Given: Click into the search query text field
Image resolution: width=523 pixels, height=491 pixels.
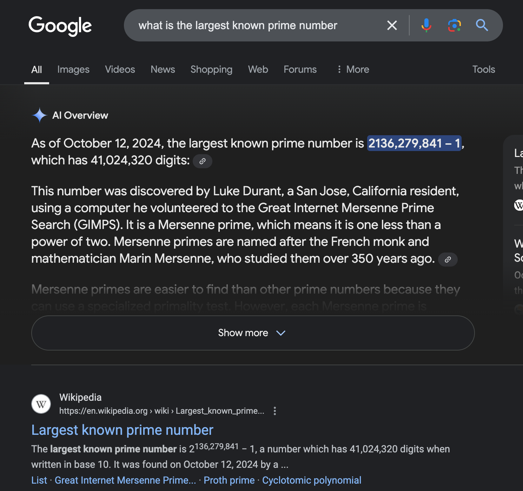Looking at the screenshot, I should [256, 25].
